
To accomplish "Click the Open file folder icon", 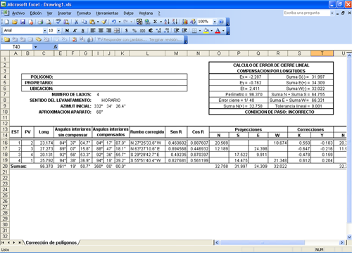I will 15,22.
